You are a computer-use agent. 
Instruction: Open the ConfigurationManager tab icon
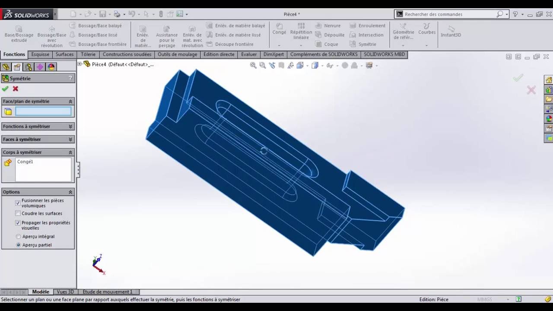(29, 67)
